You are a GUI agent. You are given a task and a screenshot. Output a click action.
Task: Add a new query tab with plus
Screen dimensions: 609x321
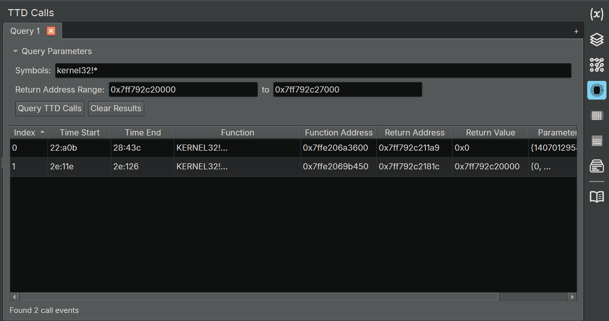576,31
